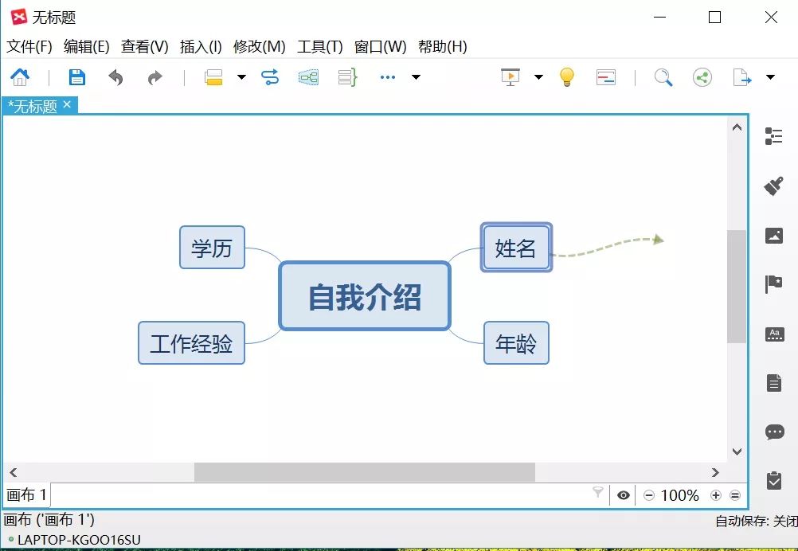Open the 工具(T) menu

coord(319,47)
